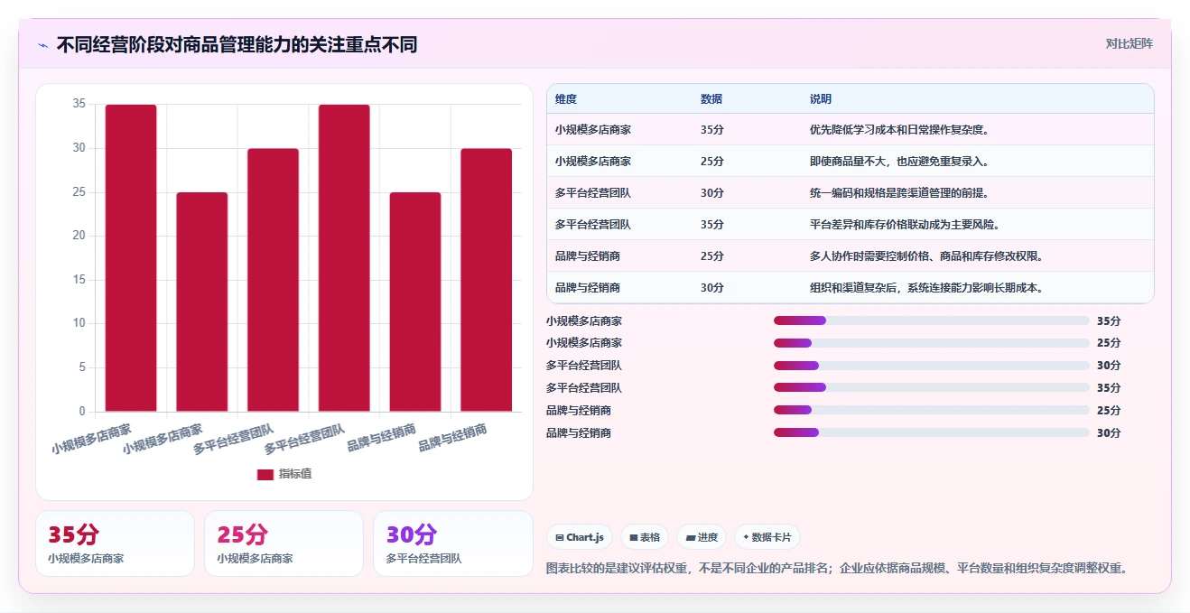Open the 30分 多平台经营团队 data card

[x=452, y=543]
